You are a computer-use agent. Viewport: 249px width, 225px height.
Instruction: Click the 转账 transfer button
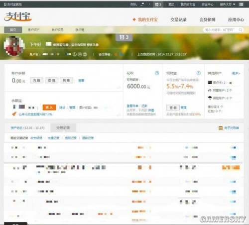pos(66,80)
